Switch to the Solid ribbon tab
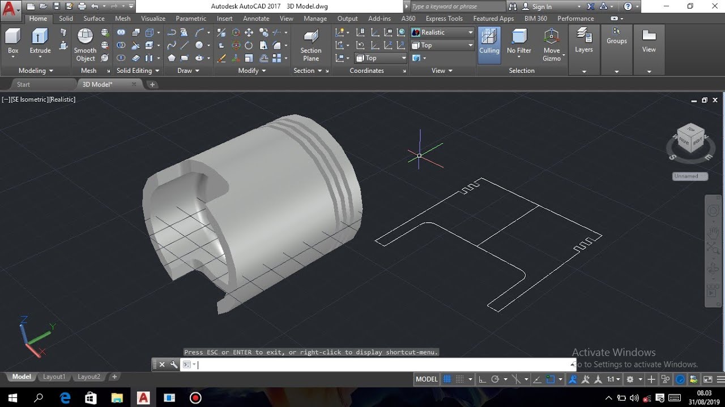 tap(66, 19)
